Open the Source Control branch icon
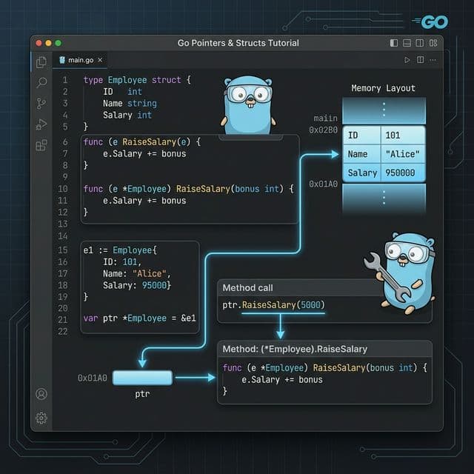 (41, 103)
